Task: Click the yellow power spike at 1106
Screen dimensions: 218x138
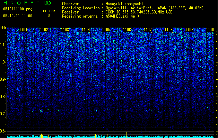Action: coord(127,135)
